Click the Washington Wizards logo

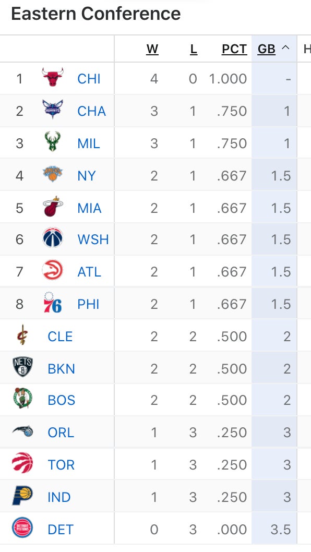53,238
